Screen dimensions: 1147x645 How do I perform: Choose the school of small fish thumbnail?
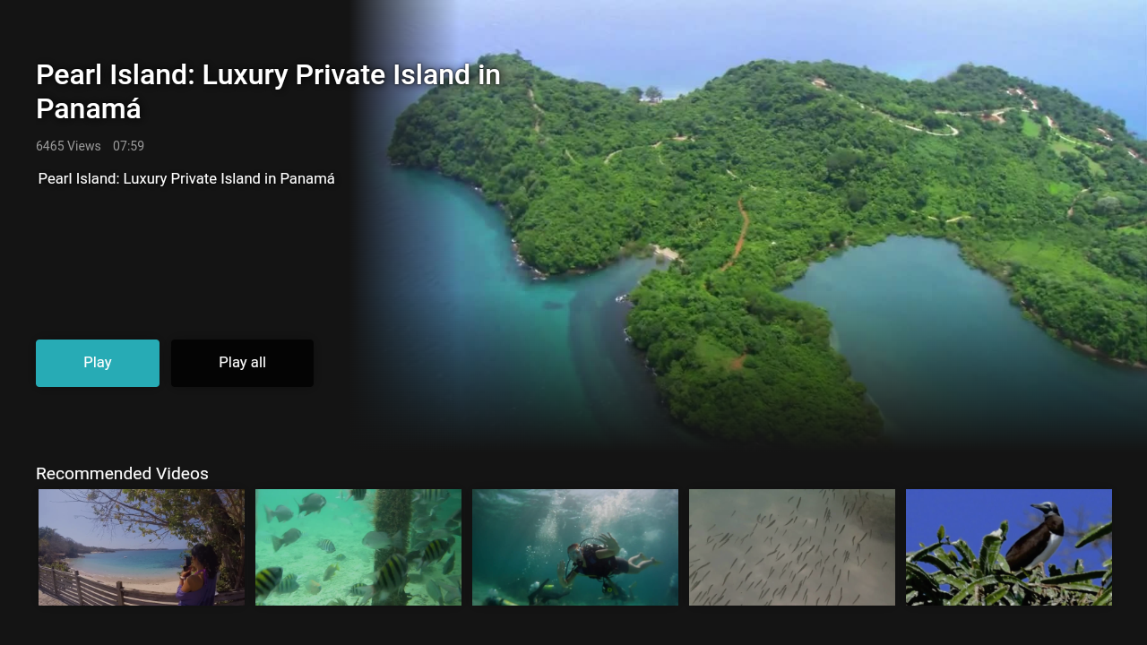(x=792, y=547)
